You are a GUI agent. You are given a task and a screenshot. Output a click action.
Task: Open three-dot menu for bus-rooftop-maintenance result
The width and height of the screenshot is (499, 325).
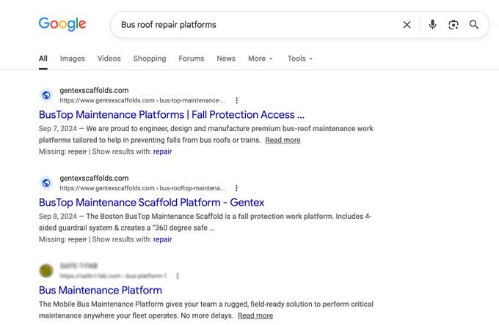236,188
